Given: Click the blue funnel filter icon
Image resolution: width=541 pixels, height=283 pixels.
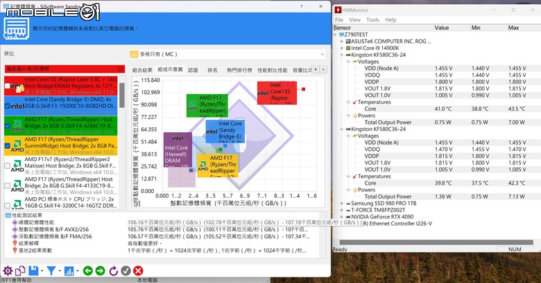Looking at the screenshot, I should pos(51,271).
